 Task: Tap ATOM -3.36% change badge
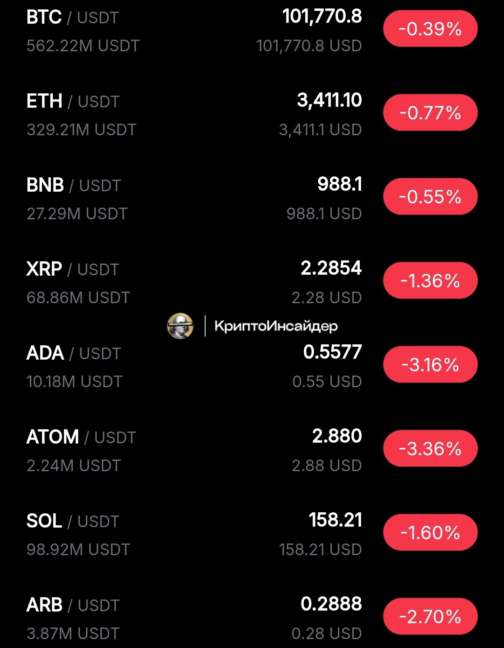pos(430,449)
